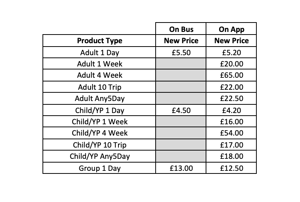This screenshot has width=300, height=202.
Task: Select the On App column header
Action: tap(231, 29)
